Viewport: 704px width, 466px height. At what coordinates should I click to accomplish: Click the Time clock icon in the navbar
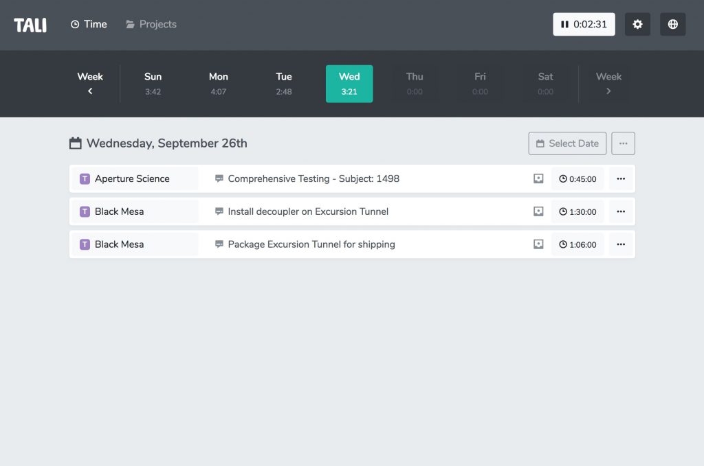tap(74, 24)
